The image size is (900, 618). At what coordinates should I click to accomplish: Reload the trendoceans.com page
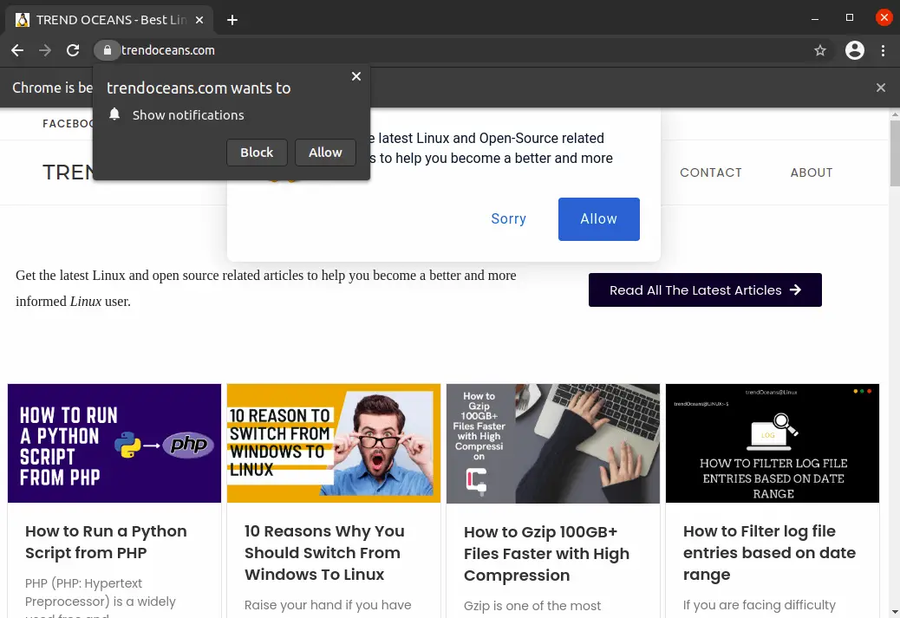(73, 50)
